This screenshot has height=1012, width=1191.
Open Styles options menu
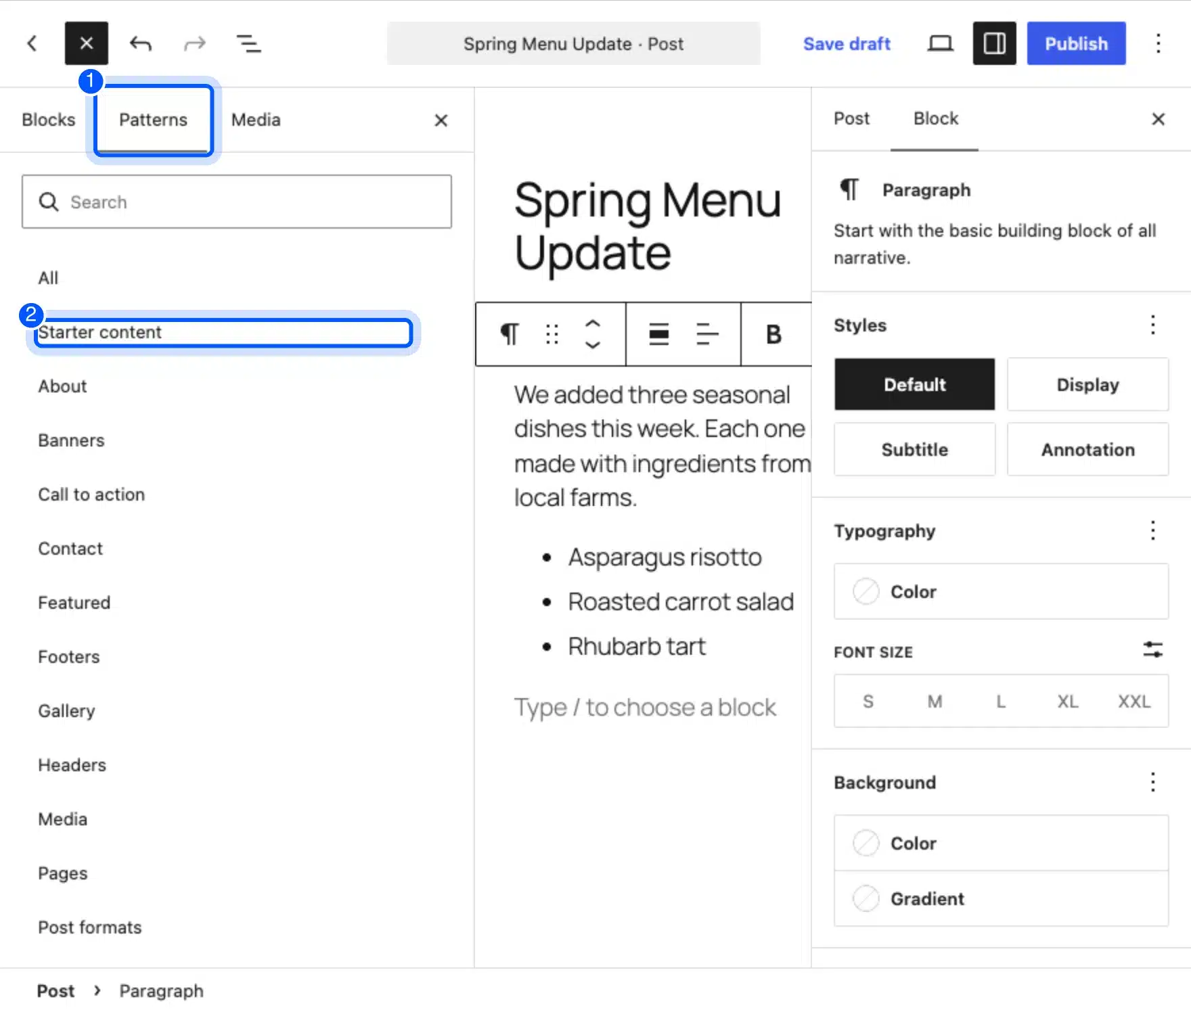click(1153, 325)
